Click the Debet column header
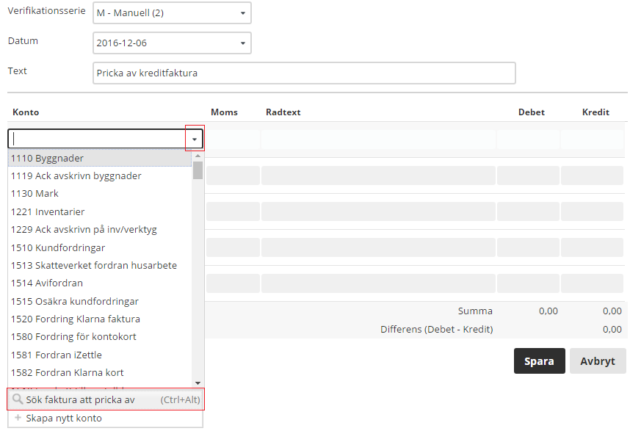The image size is (630, 431). click(x=531, y=112)
